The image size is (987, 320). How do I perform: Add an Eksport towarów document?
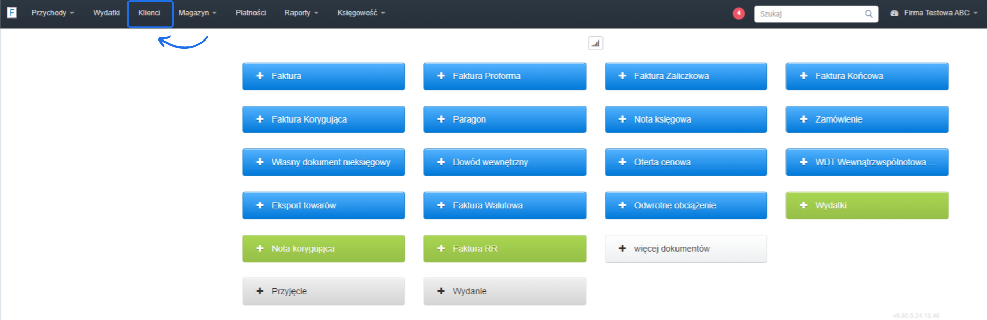323,206
